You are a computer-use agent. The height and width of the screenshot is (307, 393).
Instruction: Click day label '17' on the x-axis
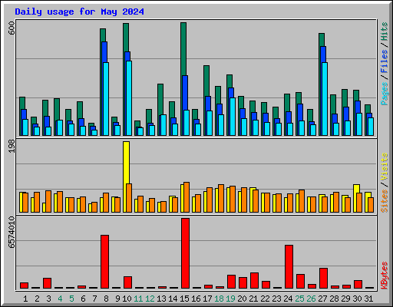tap(207, 299)
